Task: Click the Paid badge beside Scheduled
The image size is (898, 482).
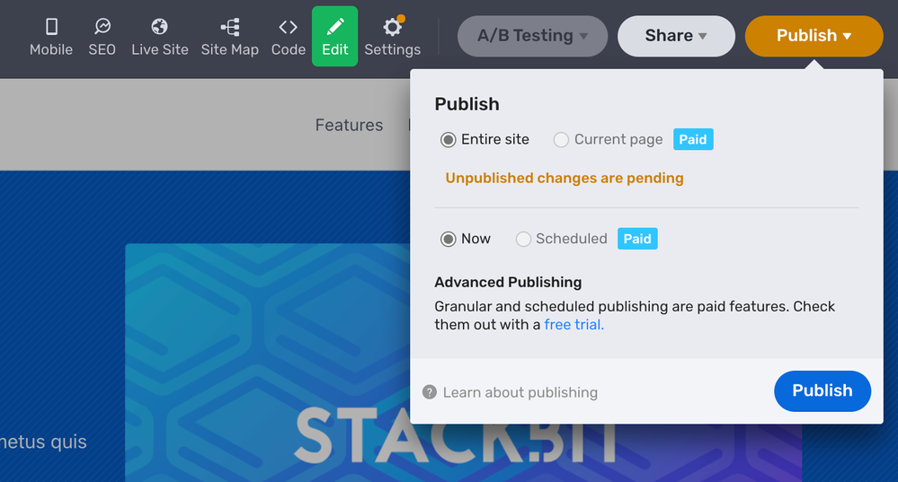Action: [637, 239]
